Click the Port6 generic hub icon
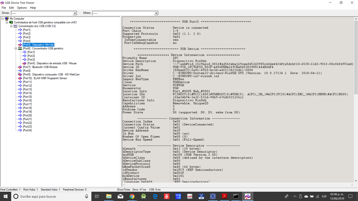Screen dimensions: 358x201 [20, 48]
